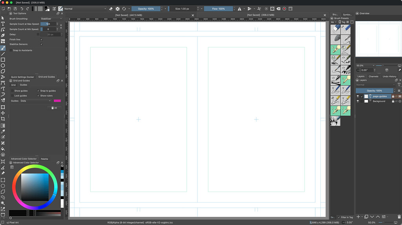This screenshot has width=402, height=225.
Task: Select the Rectangular Selection tool
Action: coord(3,180)
